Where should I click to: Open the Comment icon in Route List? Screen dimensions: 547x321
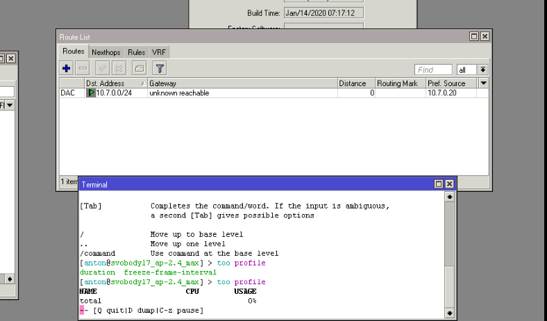(139, 68)
